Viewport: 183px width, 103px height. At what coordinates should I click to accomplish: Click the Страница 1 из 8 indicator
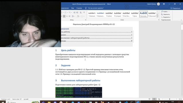[5, 99]
